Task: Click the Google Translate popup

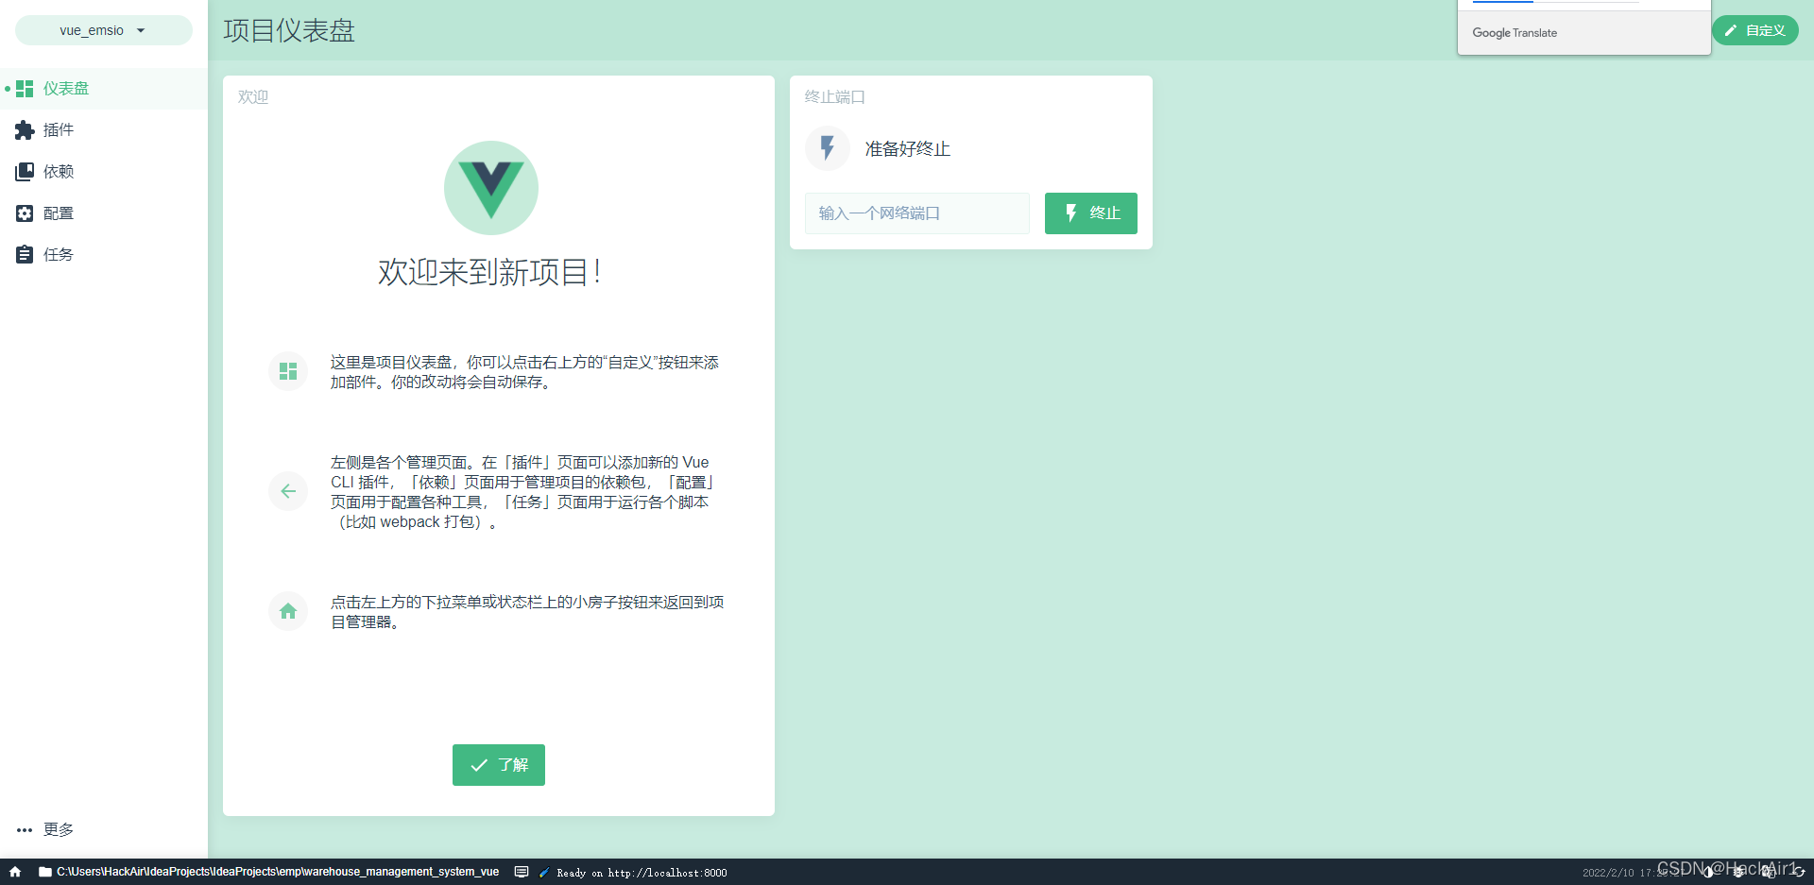Action: (1584, 27)
